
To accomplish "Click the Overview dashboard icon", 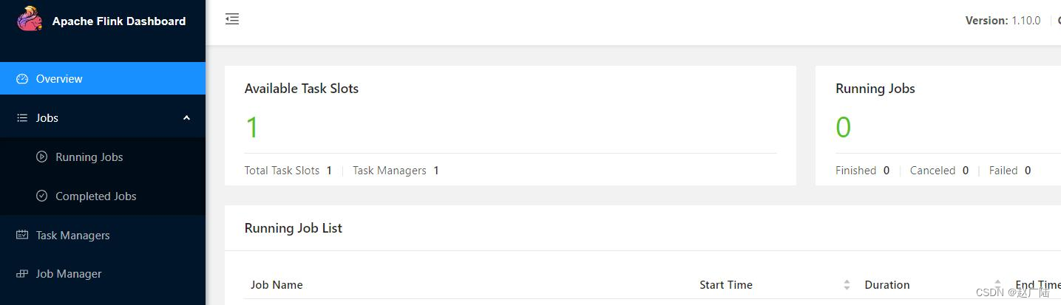I will [x=22, y=79].
